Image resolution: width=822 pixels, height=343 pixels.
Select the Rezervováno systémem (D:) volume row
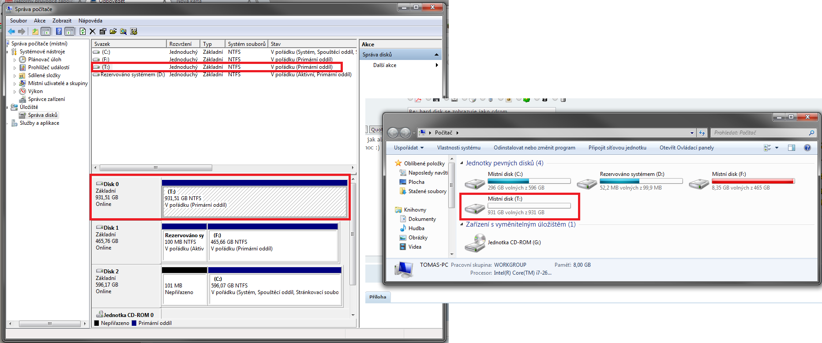pyautogui.click(x=224, y=75)
